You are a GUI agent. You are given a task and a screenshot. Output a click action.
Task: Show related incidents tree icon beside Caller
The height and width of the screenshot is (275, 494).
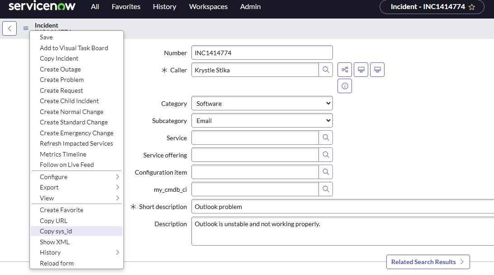(x=345, y=70)
